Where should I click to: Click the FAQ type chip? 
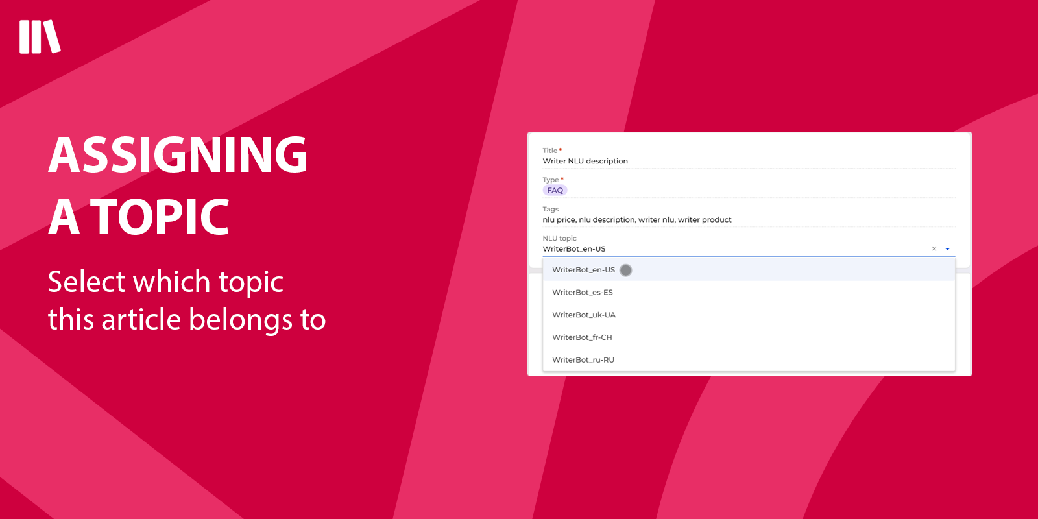[555, 191]
